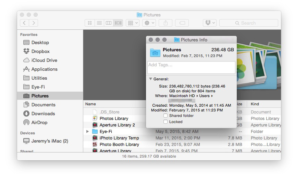Click the Kind value Folder for Eye-Fi
This screenshot has height=174, width=306.
pyautogui.click(x=257, y=132)
